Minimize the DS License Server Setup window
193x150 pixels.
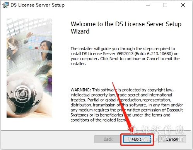click(148, 5)
